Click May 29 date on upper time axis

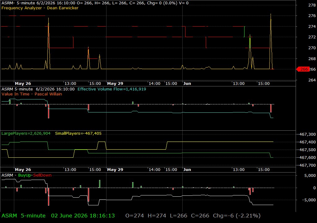coord(115,84)
